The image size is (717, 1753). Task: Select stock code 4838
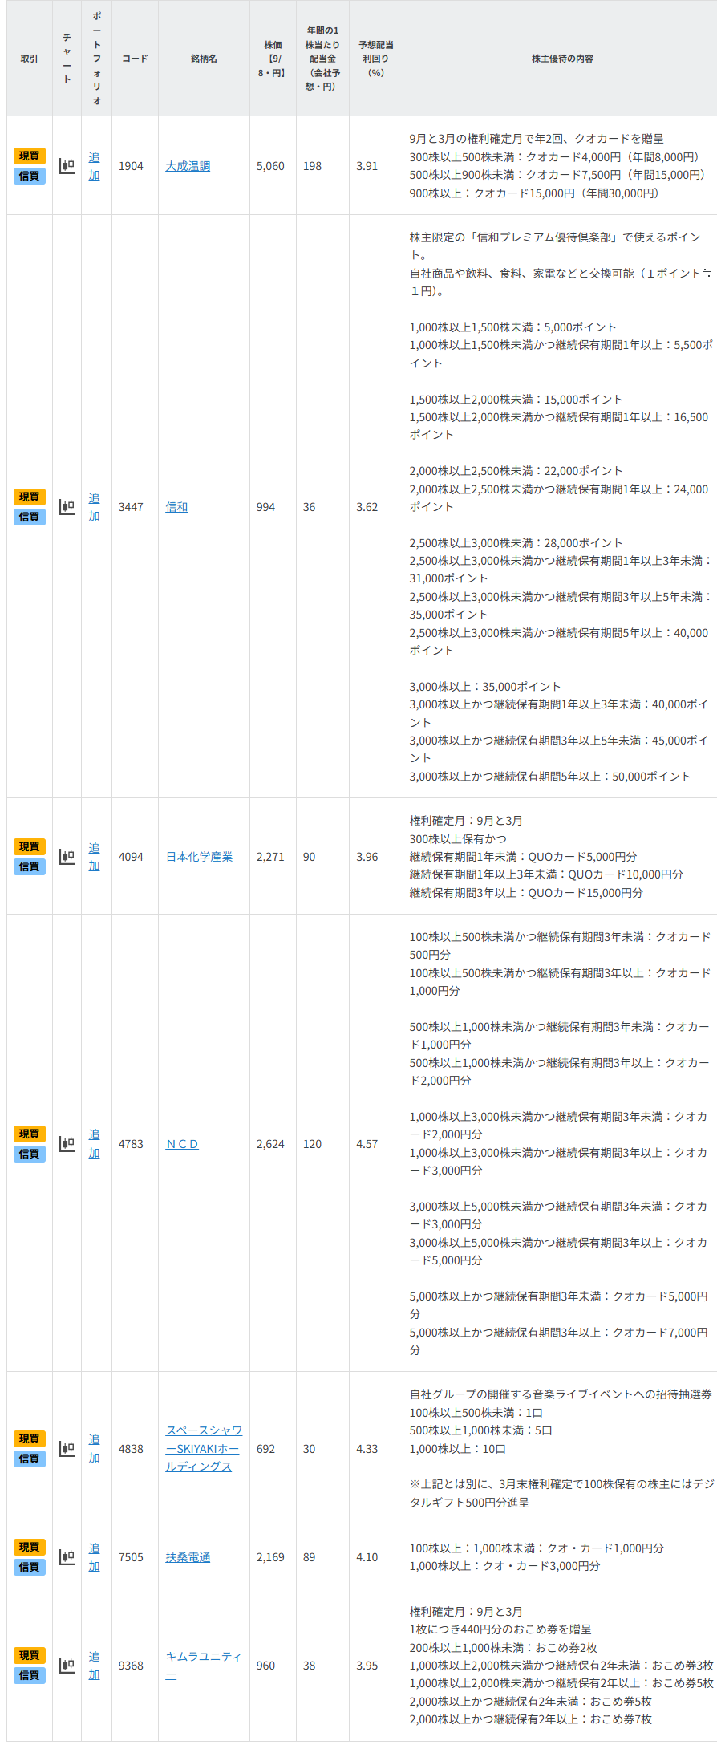point(131,1449)
